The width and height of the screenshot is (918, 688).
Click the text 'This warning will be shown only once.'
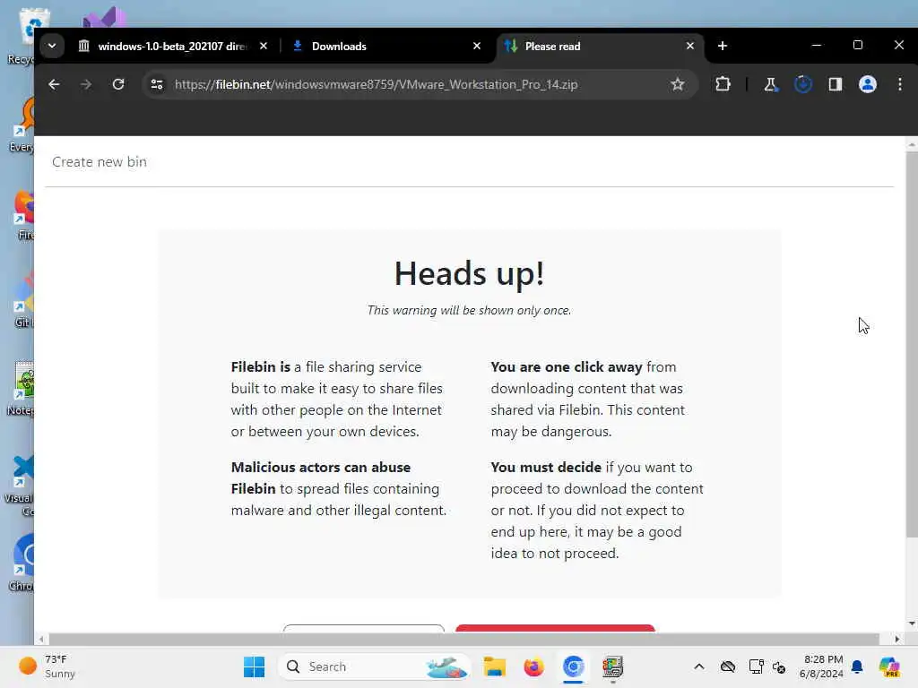[x=470, y=310]
